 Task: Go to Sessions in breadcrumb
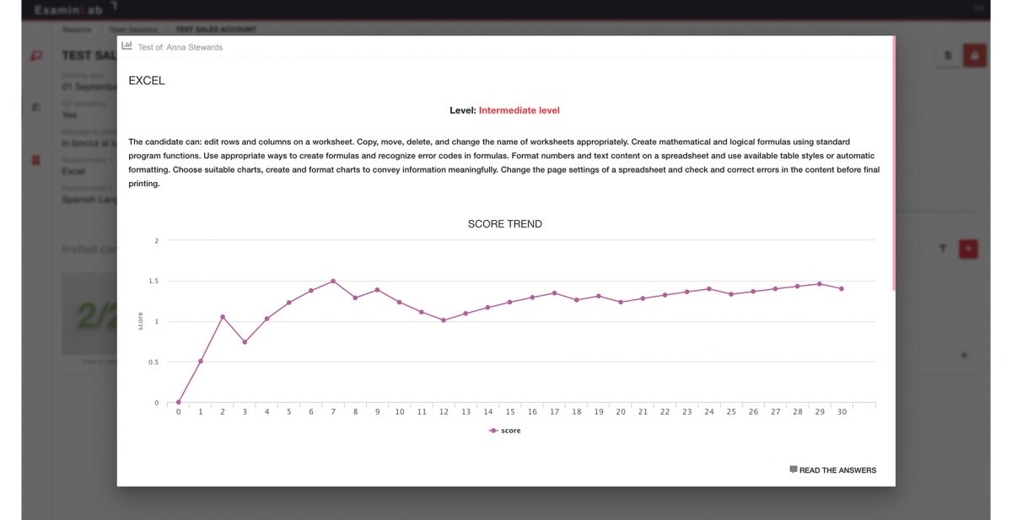click(x=76, y=29)
